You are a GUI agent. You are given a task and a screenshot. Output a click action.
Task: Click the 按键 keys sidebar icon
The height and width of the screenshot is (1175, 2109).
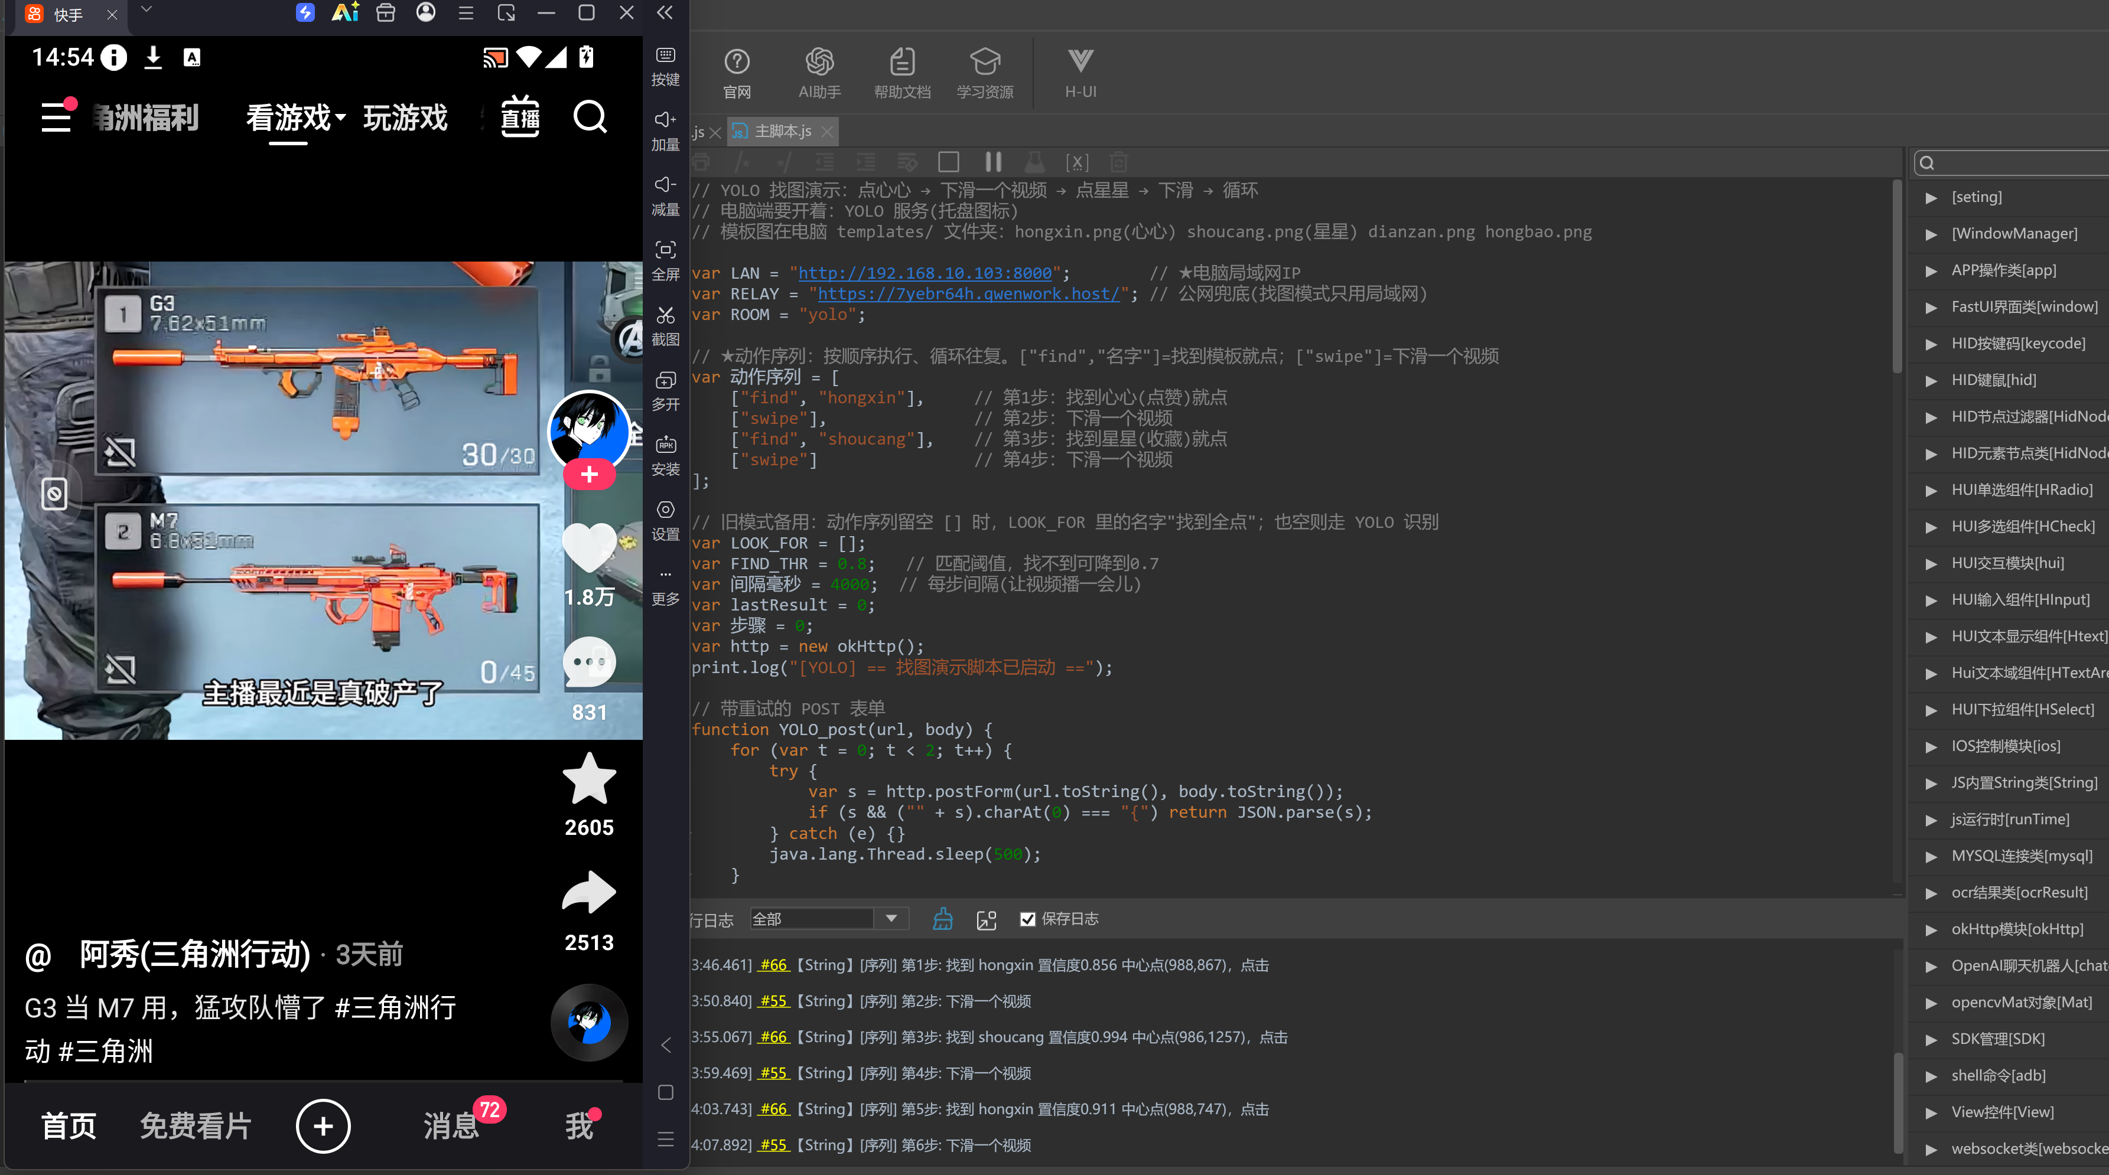[x=666, y=66]
